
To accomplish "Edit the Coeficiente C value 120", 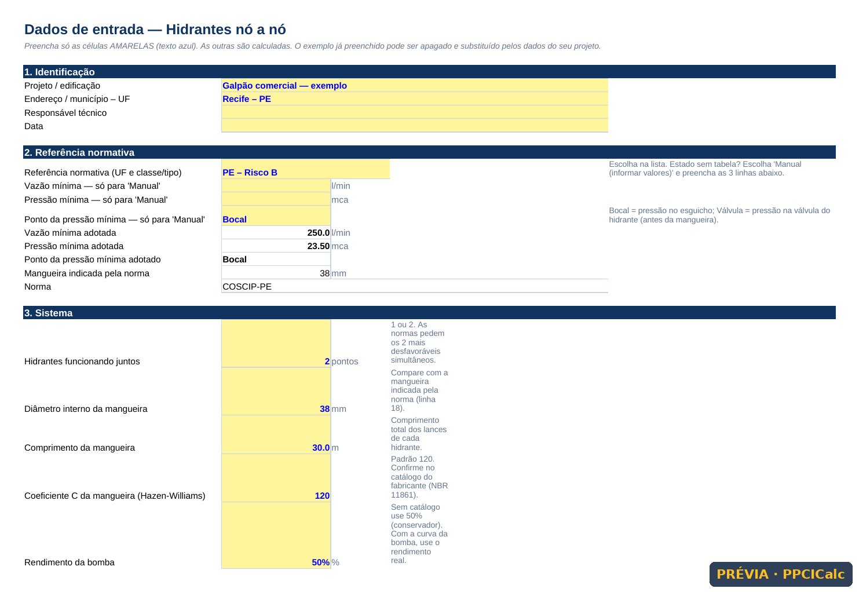I will (x=276, y=478).
